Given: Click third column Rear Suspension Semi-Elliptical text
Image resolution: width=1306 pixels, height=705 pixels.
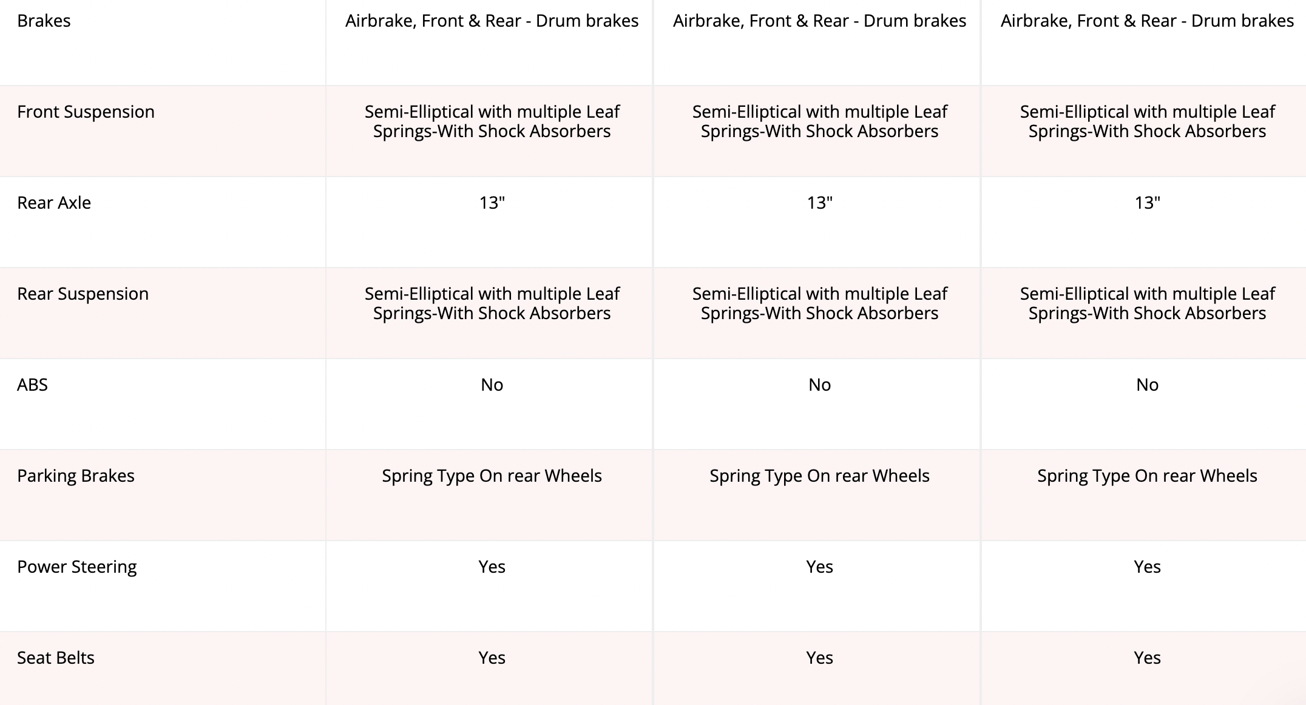Looking at the screenshot, I should (1147, 303).
